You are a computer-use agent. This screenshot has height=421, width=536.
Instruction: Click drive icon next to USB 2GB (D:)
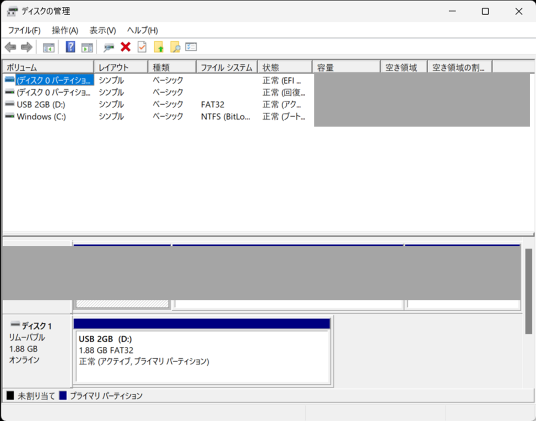[9, 104]
